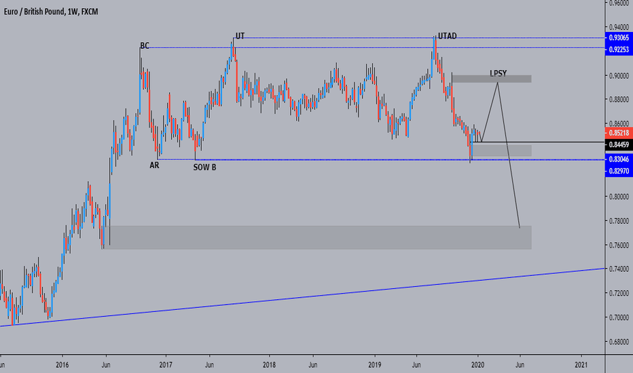Click the AR annotation label
The width and height of the screenshot is (633, 373).
coord(155,165)
